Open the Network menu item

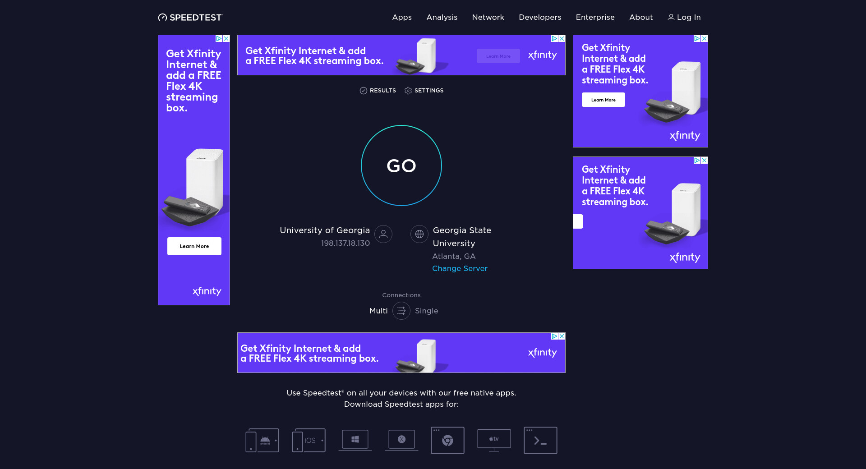click(488, 17)
